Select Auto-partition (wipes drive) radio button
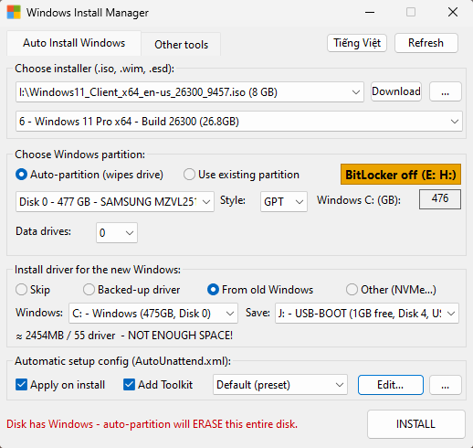 coord(89,175)
